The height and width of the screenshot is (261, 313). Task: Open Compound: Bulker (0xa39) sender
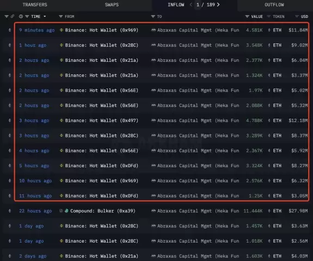pos(103,211)
